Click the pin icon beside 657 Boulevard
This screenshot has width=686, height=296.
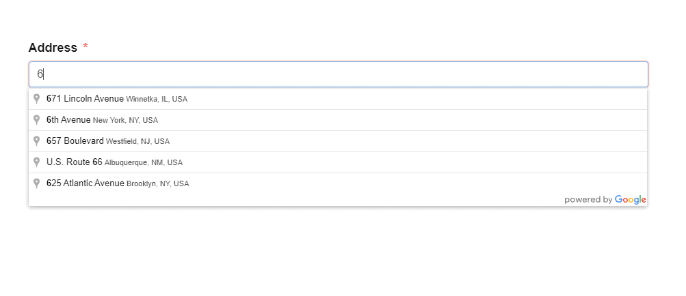tap(36, 141)
